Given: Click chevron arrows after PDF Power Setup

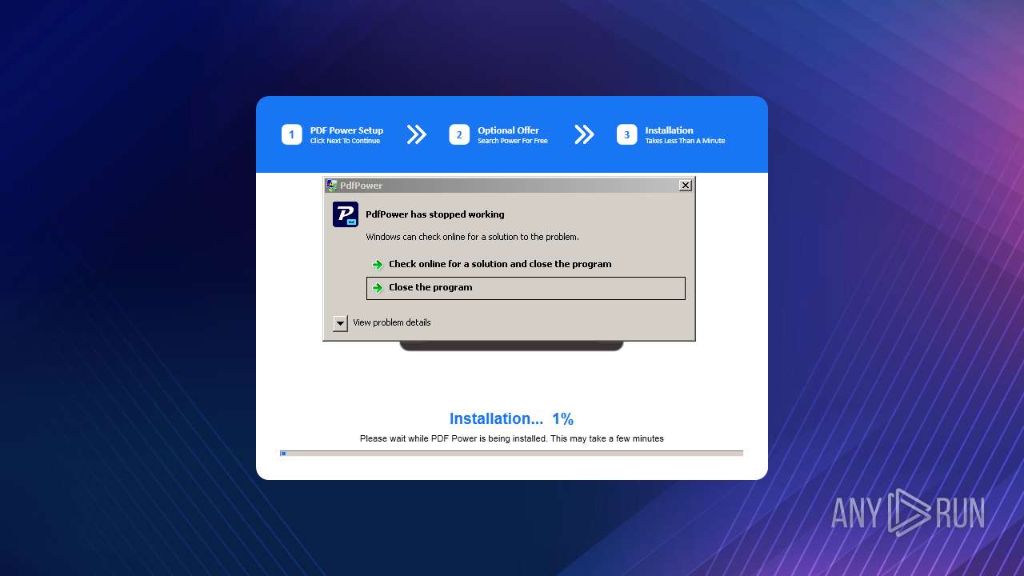Looking at the screenshot, I should (x=417, y=134).
